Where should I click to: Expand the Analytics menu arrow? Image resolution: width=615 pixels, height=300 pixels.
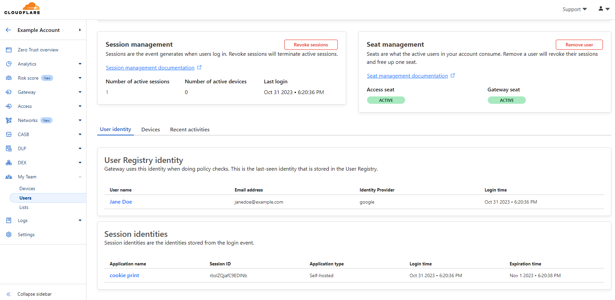point(80,64)
